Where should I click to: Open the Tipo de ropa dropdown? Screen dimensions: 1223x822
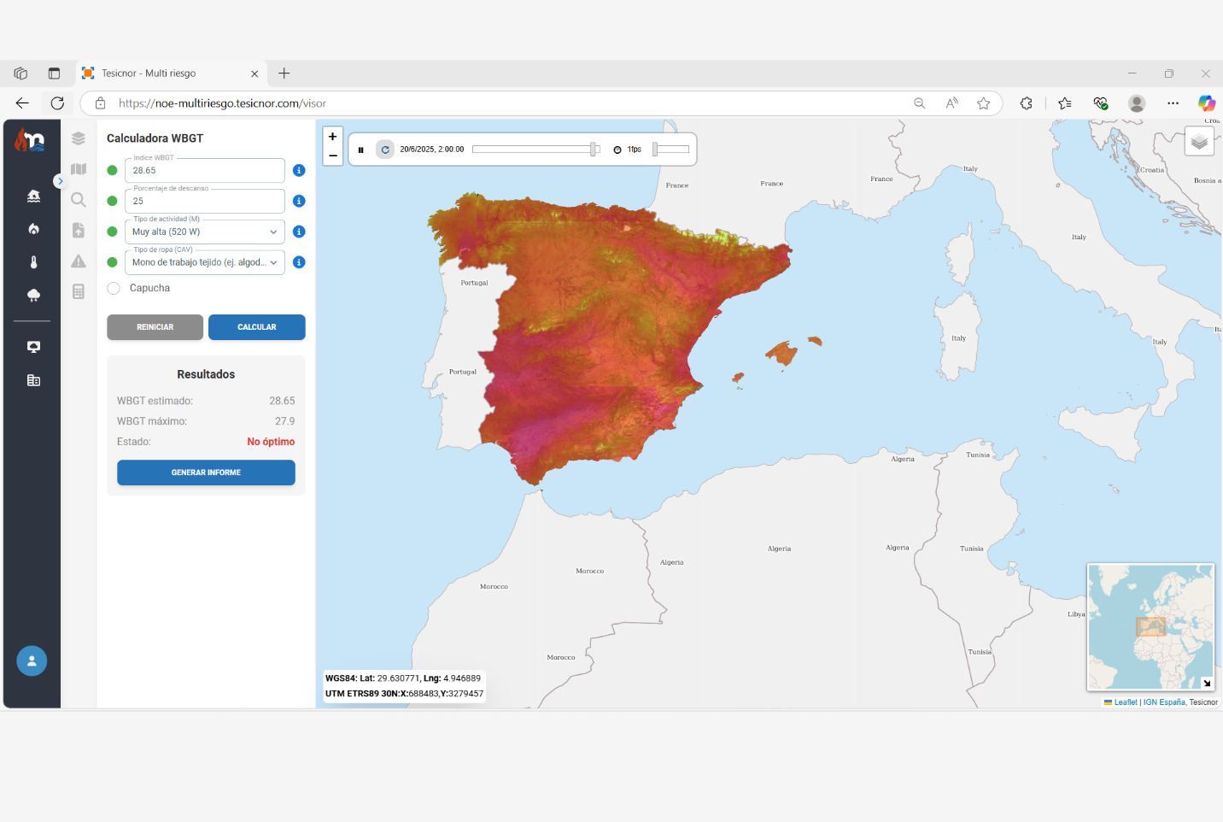[x=205, y=262]
